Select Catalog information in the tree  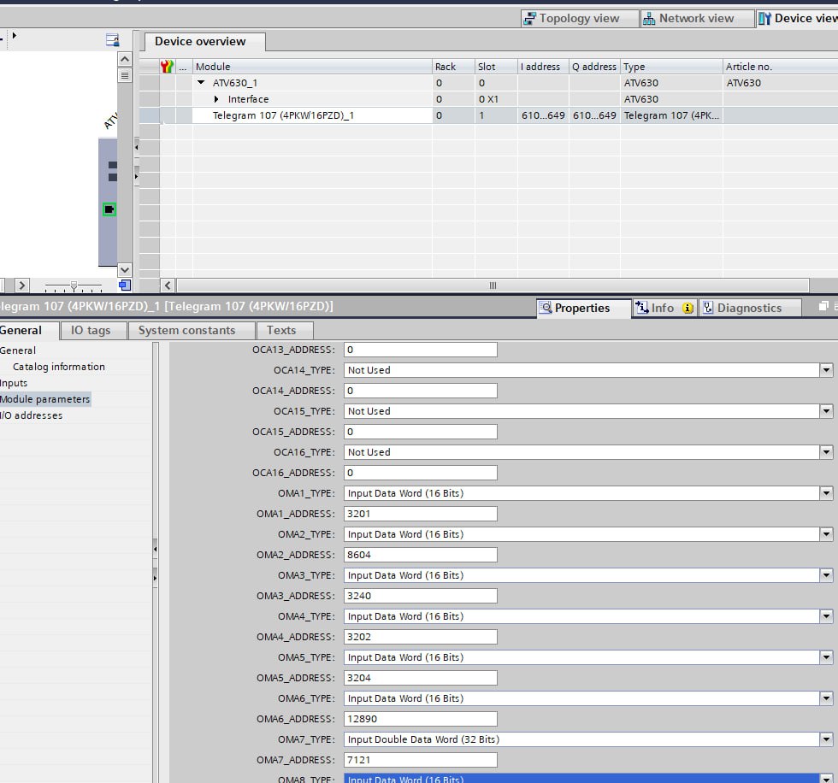tap(59, 367)
